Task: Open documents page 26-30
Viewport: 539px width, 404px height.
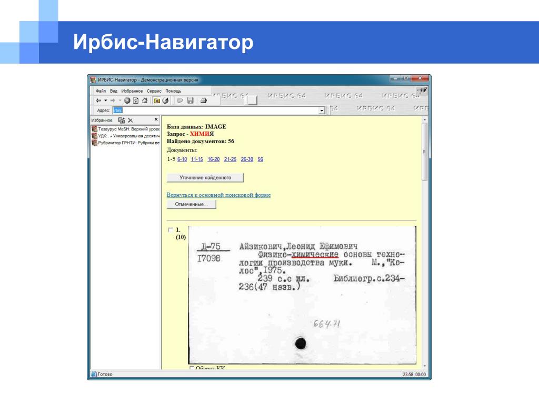Action: [247, 159]
